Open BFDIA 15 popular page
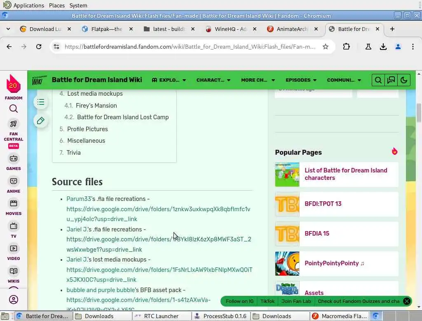Screen dimensions: 422x321 317,233
